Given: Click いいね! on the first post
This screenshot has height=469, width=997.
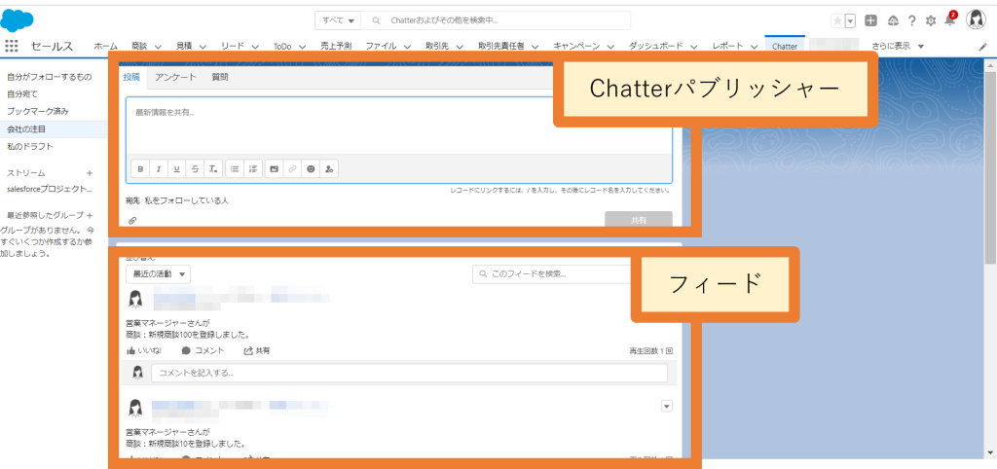Looking at the screenshot, I should (x=144, y=350).
